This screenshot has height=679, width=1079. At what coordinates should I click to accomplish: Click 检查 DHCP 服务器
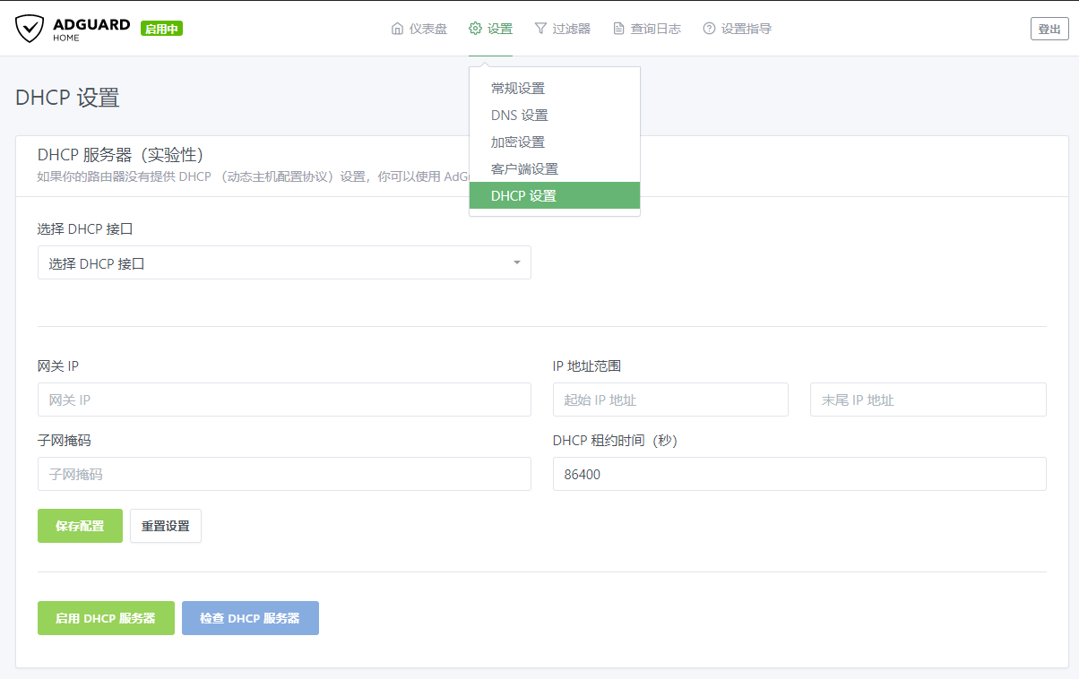click(x=250, y=618)
